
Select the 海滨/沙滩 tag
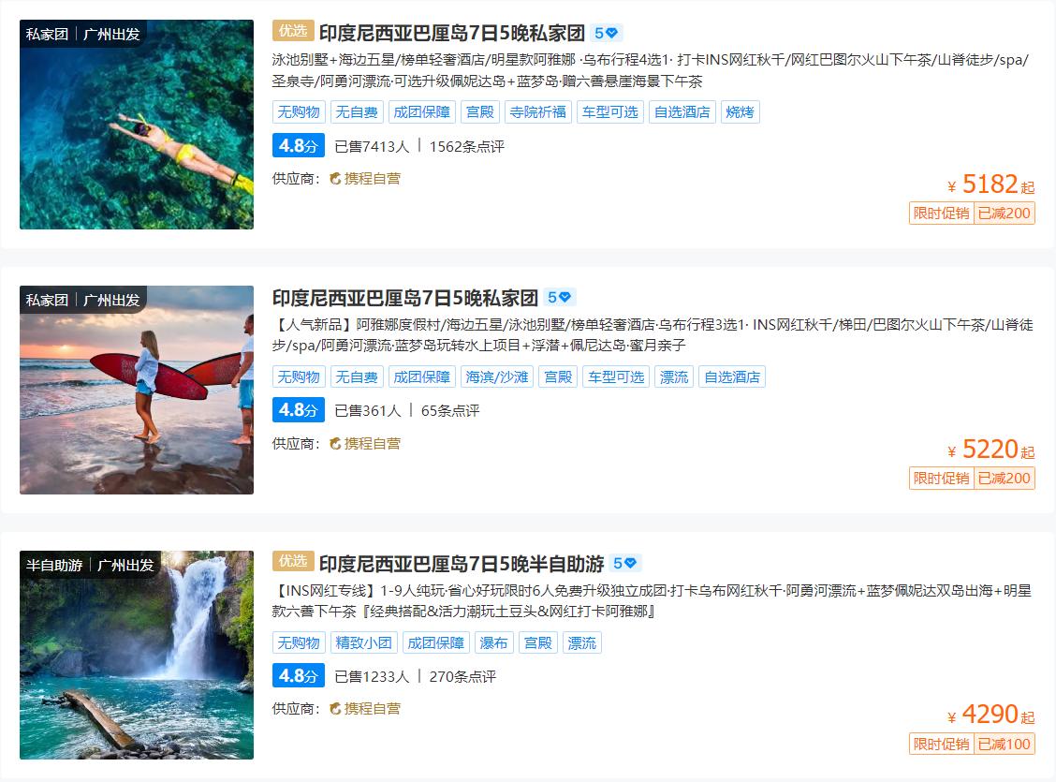coord(497,376)
